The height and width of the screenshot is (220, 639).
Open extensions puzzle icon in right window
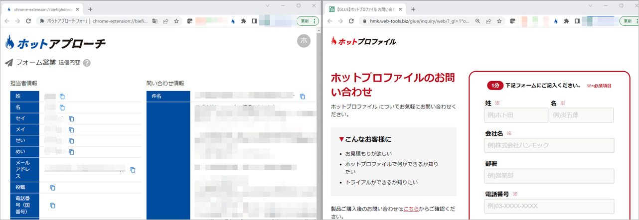pos(566,21)
